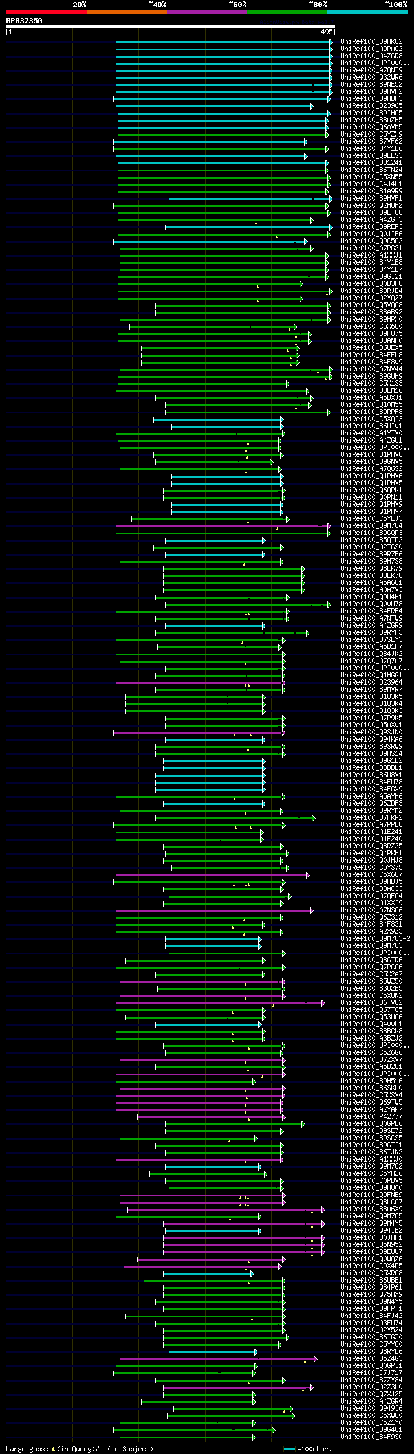414x1454 pixels.
Task: Click hit label UniRef100_A1YTV0
Action: click(x=371, y=433)
